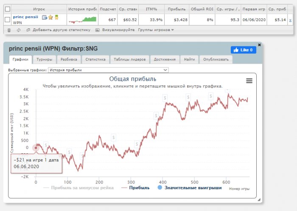Click Визуализируйте button

115,30
